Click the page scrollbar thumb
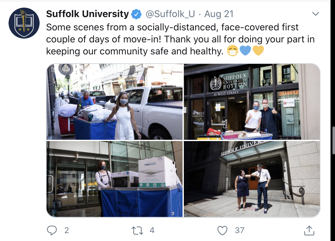335x241 pixels. [x=333, y=140]
